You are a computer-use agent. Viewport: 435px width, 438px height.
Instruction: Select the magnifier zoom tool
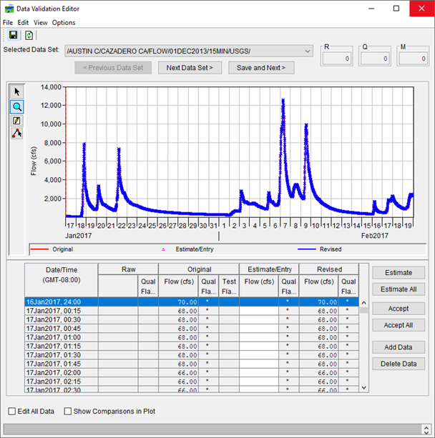pyautogui.click(x=17, y=106)
